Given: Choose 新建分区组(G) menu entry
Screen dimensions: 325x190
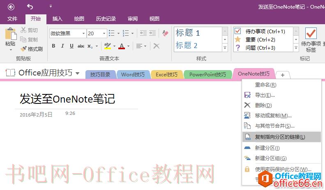Looking at the screenshot, I should click(281, 158).
